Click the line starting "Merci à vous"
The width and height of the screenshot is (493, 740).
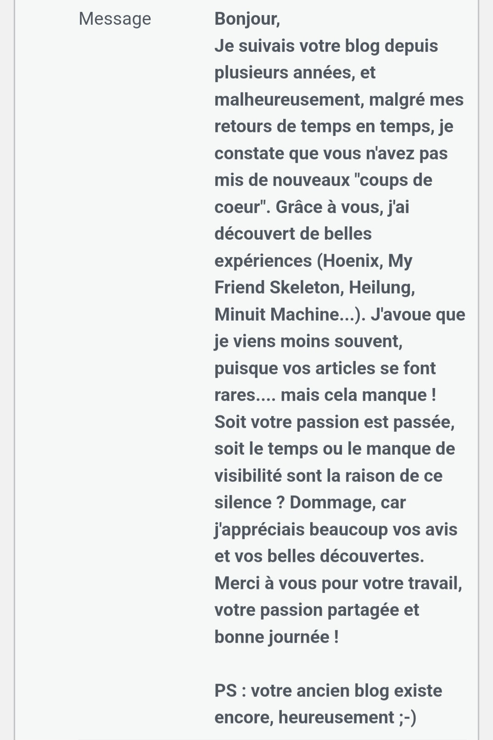(x=338, y=583)
